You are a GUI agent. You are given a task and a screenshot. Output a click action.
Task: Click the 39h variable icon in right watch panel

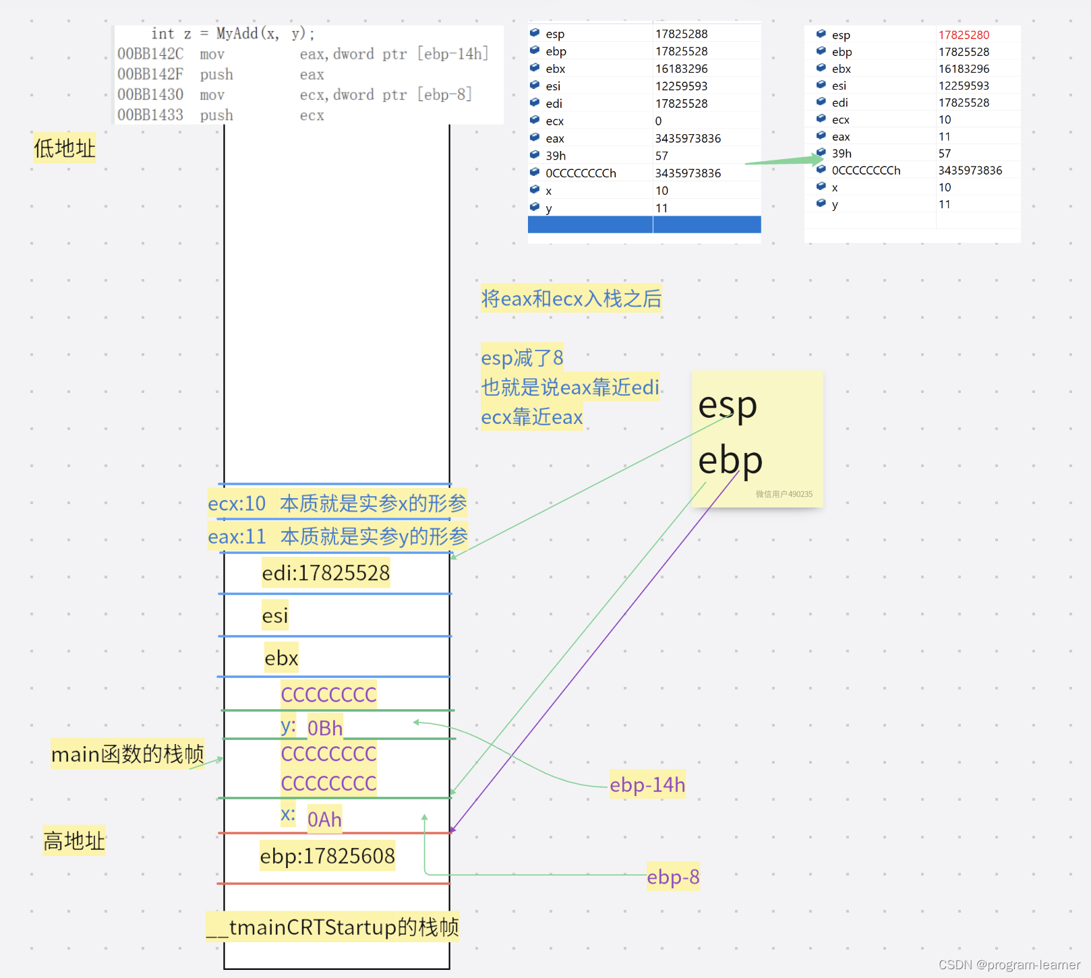pos(821,152)
